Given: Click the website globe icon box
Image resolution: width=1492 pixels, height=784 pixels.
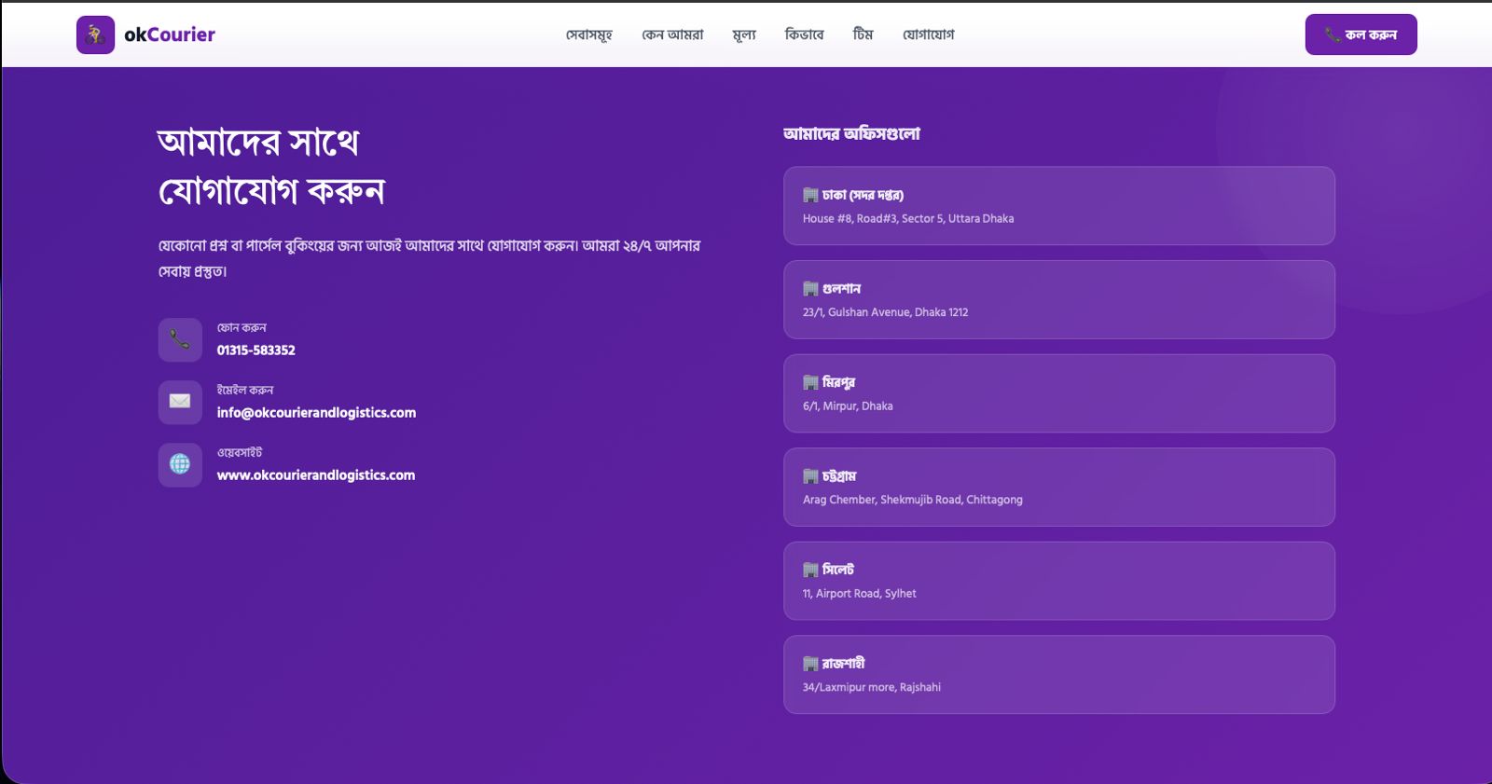Looking at the screenshot, I should tap(180, 464).
